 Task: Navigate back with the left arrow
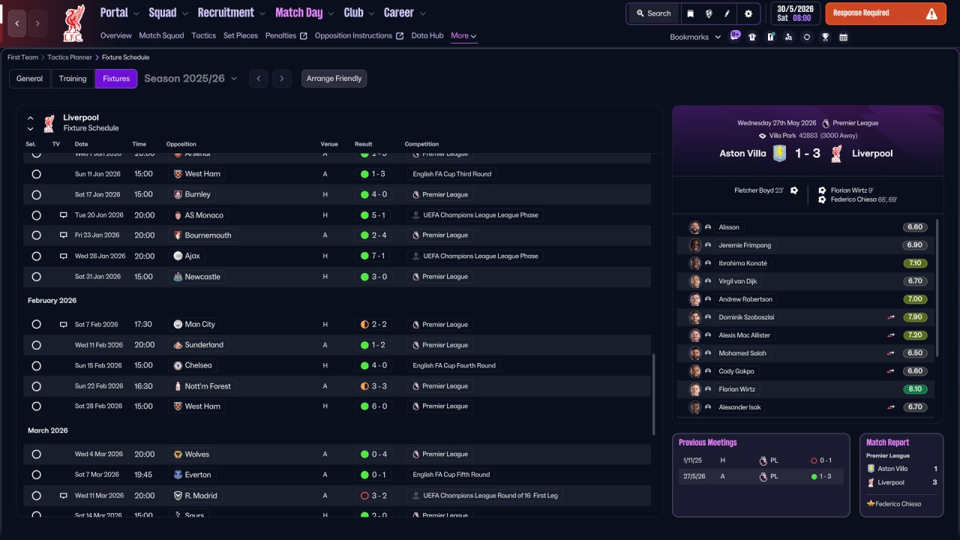click(16, 23)
